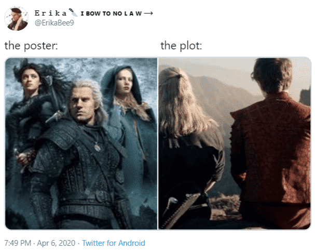
Task: Click the 'Apr 6, 2020' date
Action: [x=56, y=243]
